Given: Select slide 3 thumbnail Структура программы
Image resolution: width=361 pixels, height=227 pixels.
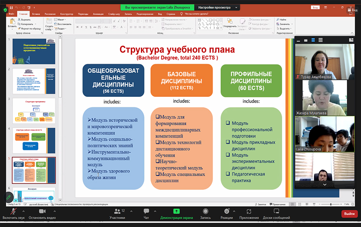Looking at the screenshot, I should click(x=34, y=110).
